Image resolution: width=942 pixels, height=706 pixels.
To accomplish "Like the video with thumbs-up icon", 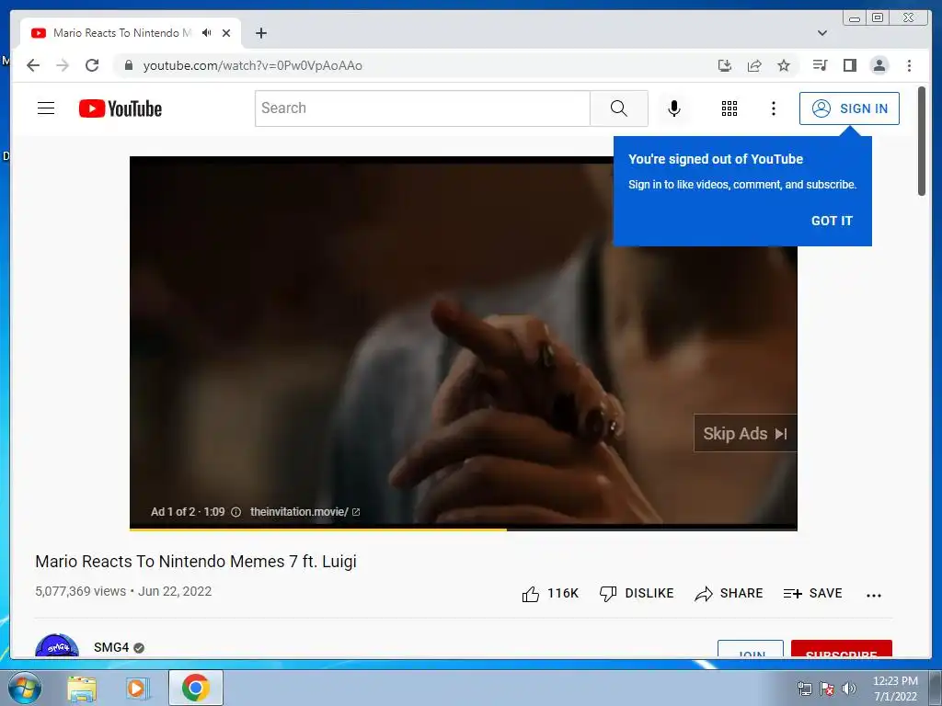I will [x=531, y=594].
